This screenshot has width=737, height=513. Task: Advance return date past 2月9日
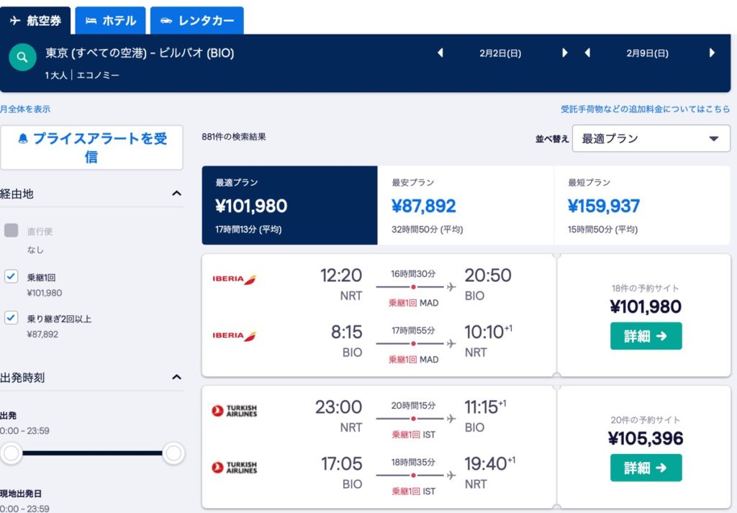[712, 53]
